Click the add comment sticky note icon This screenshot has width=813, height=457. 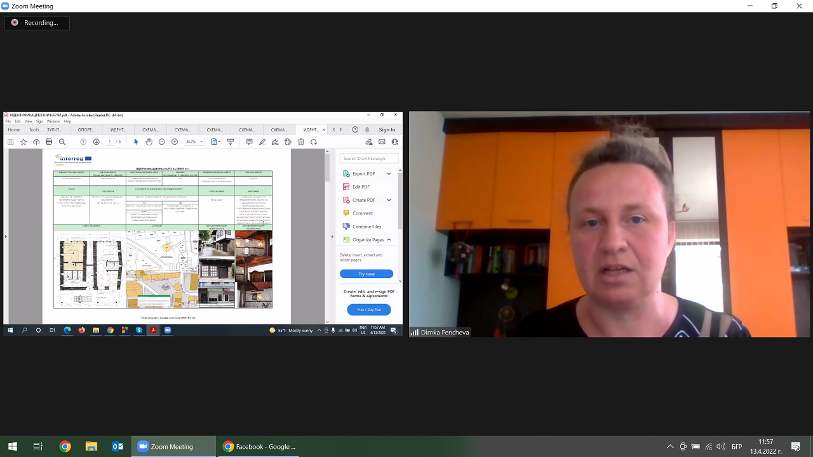point(249,142)
